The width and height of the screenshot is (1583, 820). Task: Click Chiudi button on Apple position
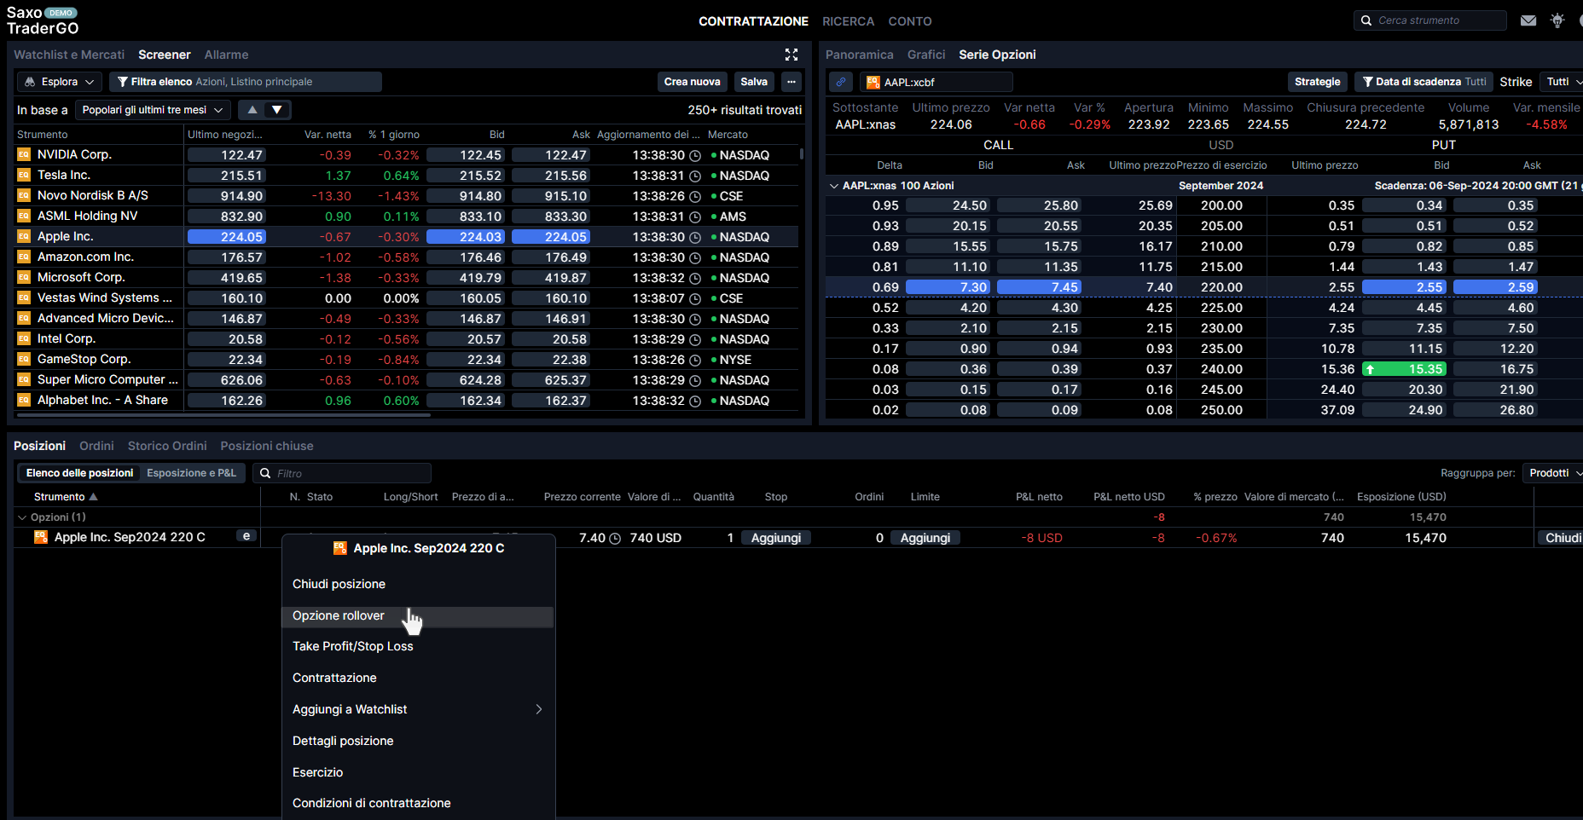1560,538
